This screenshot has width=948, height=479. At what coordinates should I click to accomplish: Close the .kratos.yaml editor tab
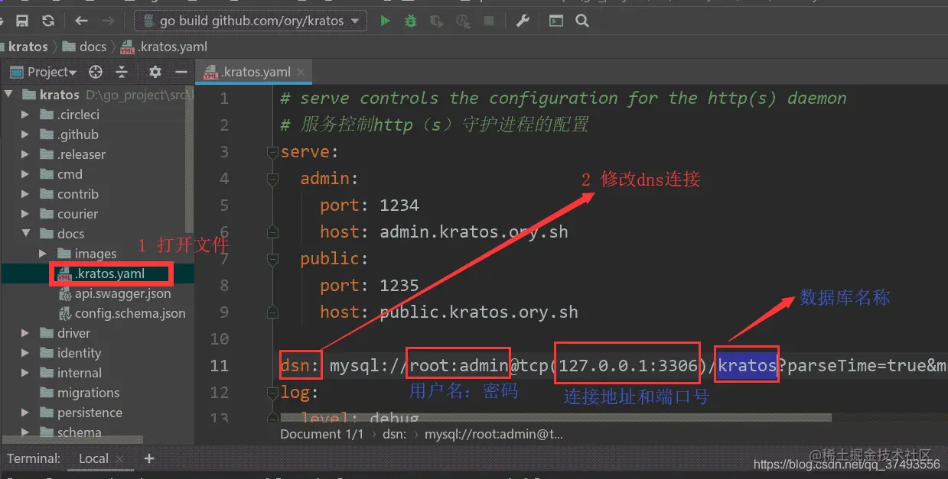pos(301,72)
